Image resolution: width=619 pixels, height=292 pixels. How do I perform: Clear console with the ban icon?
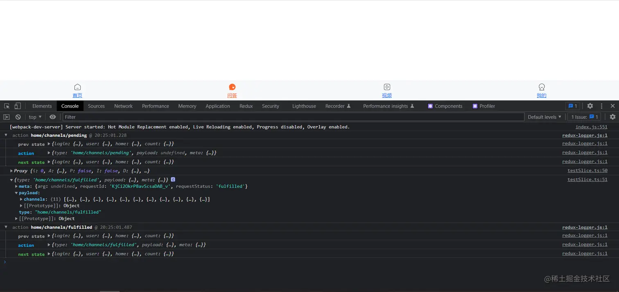pyautogui.click(x=18, y=117)
